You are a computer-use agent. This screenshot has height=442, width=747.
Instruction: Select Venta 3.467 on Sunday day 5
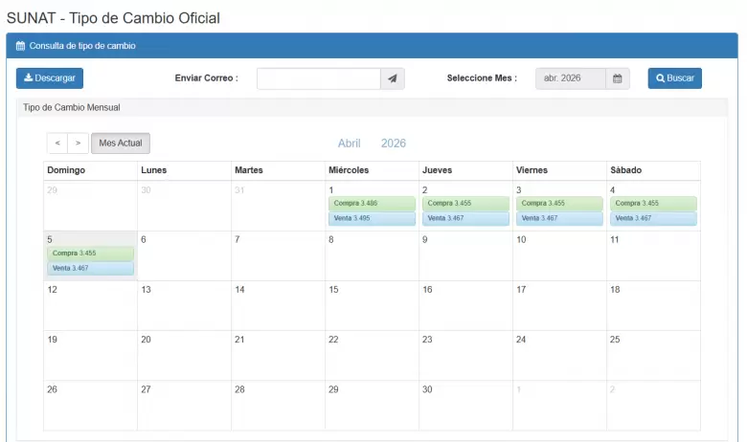(90, 268)
